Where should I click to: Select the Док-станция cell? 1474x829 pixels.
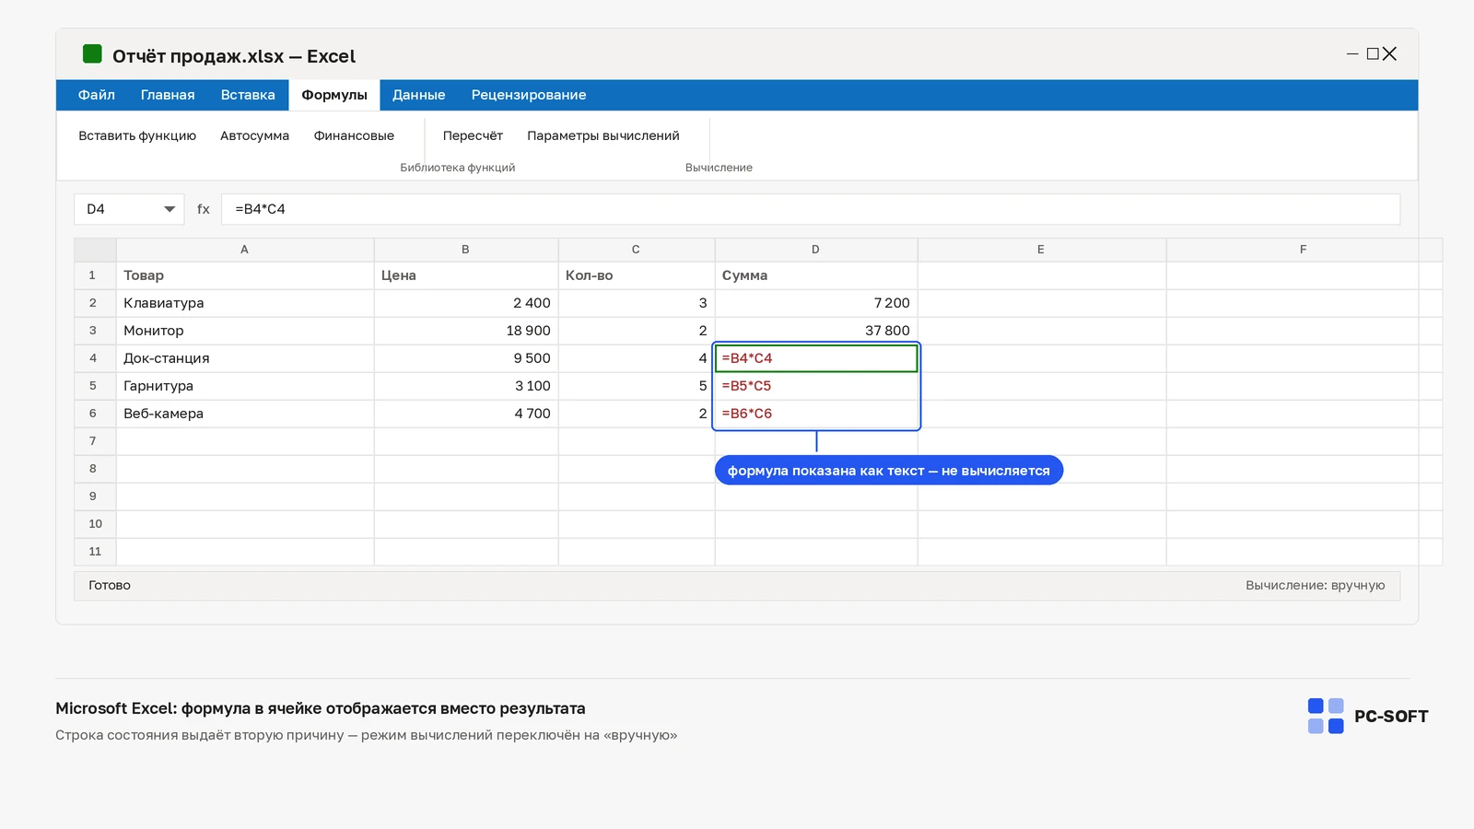pos(245,358)
